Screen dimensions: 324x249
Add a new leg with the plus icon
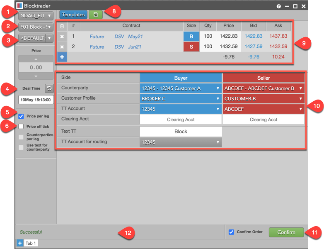tap(62, 57)
